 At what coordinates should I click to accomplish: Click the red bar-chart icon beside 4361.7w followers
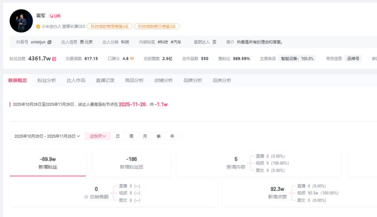click(x=54, y=60)
